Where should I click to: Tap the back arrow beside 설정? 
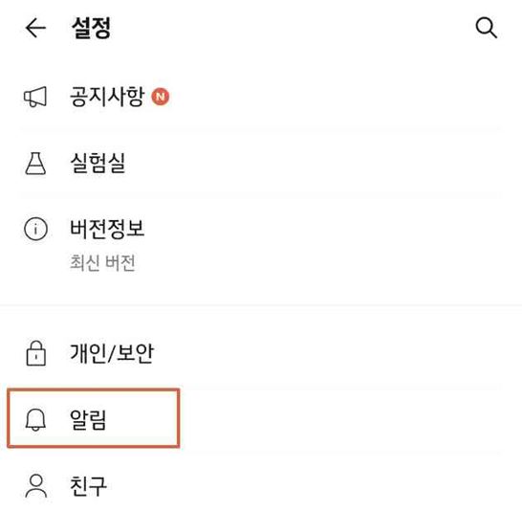coord(35,28)
